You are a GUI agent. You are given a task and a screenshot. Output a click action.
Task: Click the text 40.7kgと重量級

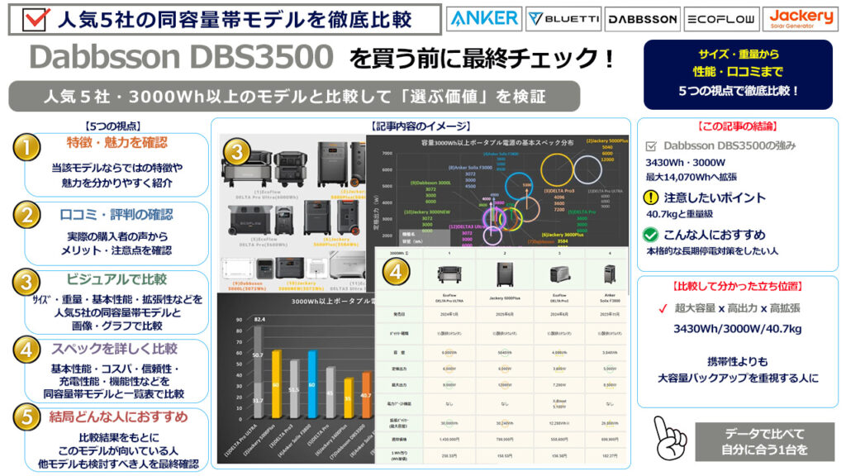point(679,214)
